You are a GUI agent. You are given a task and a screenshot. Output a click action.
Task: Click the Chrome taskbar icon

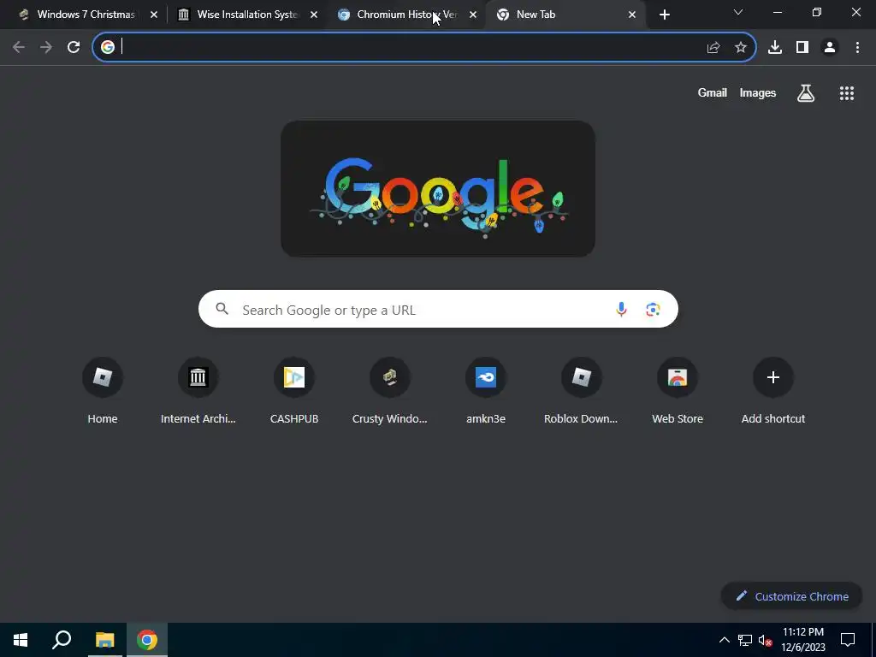147,640
